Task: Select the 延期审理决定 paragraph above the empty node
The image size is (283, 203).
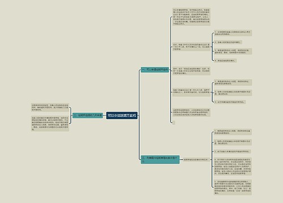Action: pos(191,112)
